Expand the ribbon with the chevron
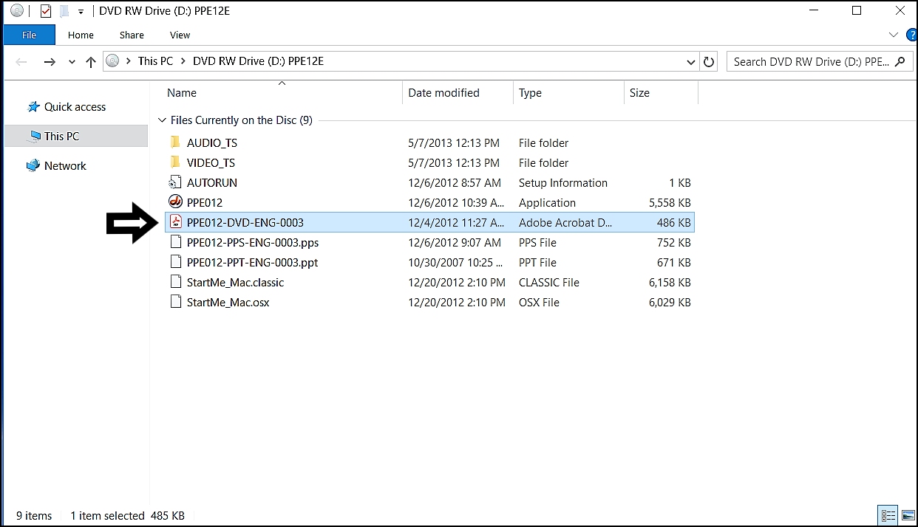Screen dimensions: 918x527 (893, 35)
